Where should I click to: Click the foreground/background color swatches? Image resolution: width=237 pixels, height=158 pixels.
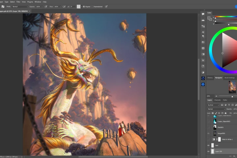tap(209, 18)
